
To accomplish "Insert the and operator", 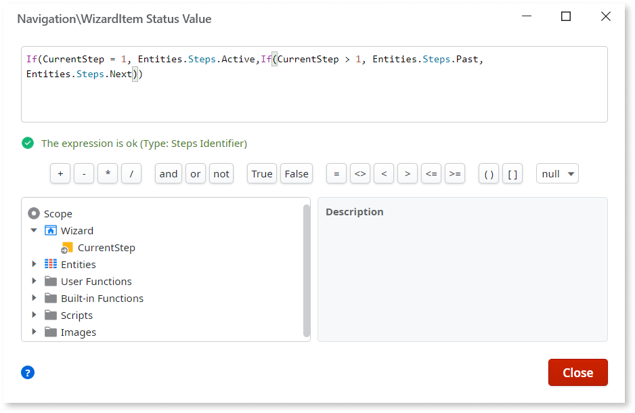I will pos(168,173).
